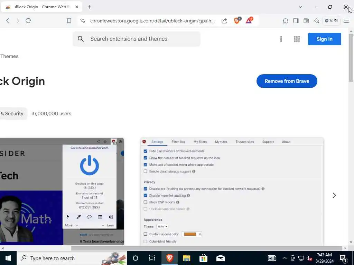
Task: Open File Explorer from taskbar
Action: (x=186, y=258)
